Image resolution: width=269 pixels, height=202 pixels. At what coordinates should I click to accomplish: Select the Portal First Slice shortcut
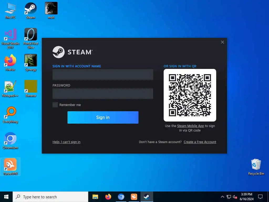(31, 39)
